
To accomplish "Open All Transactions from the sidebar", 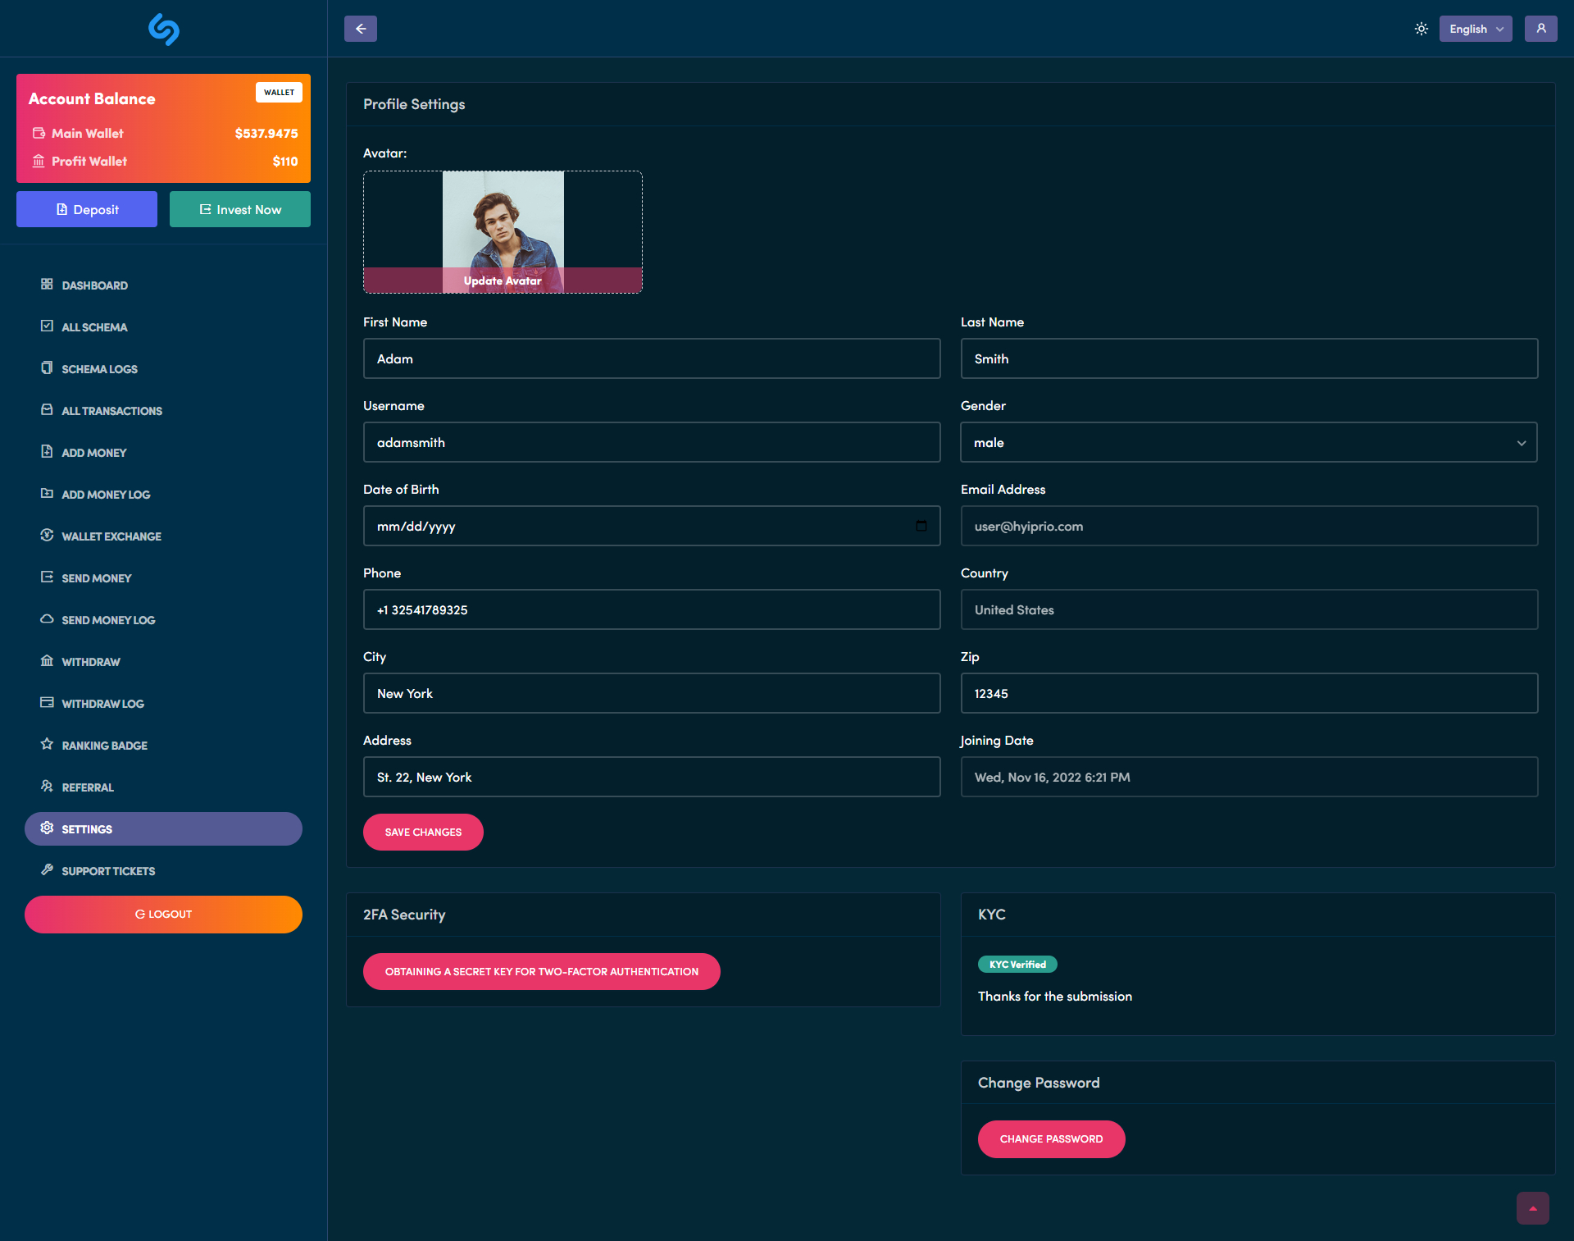I will coord(47,409).
